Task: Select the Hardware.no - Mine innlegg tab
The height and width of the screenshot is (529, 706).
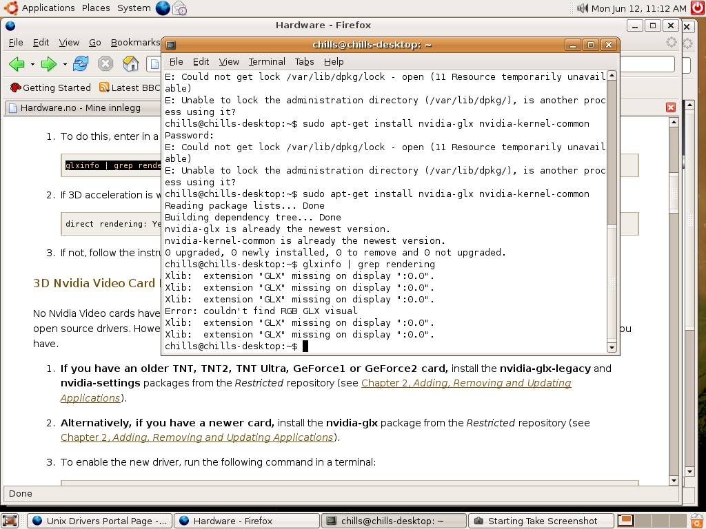Action: pos(81,108)
